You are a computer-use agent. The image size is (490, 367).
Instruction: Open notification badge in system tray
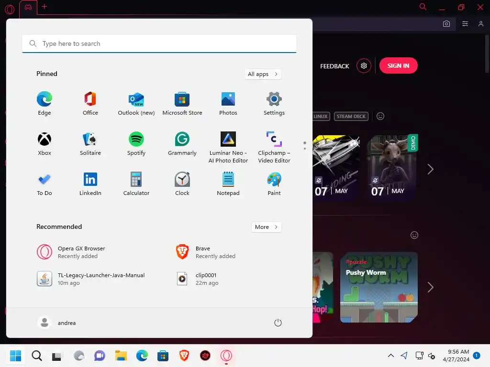(477, 356)
